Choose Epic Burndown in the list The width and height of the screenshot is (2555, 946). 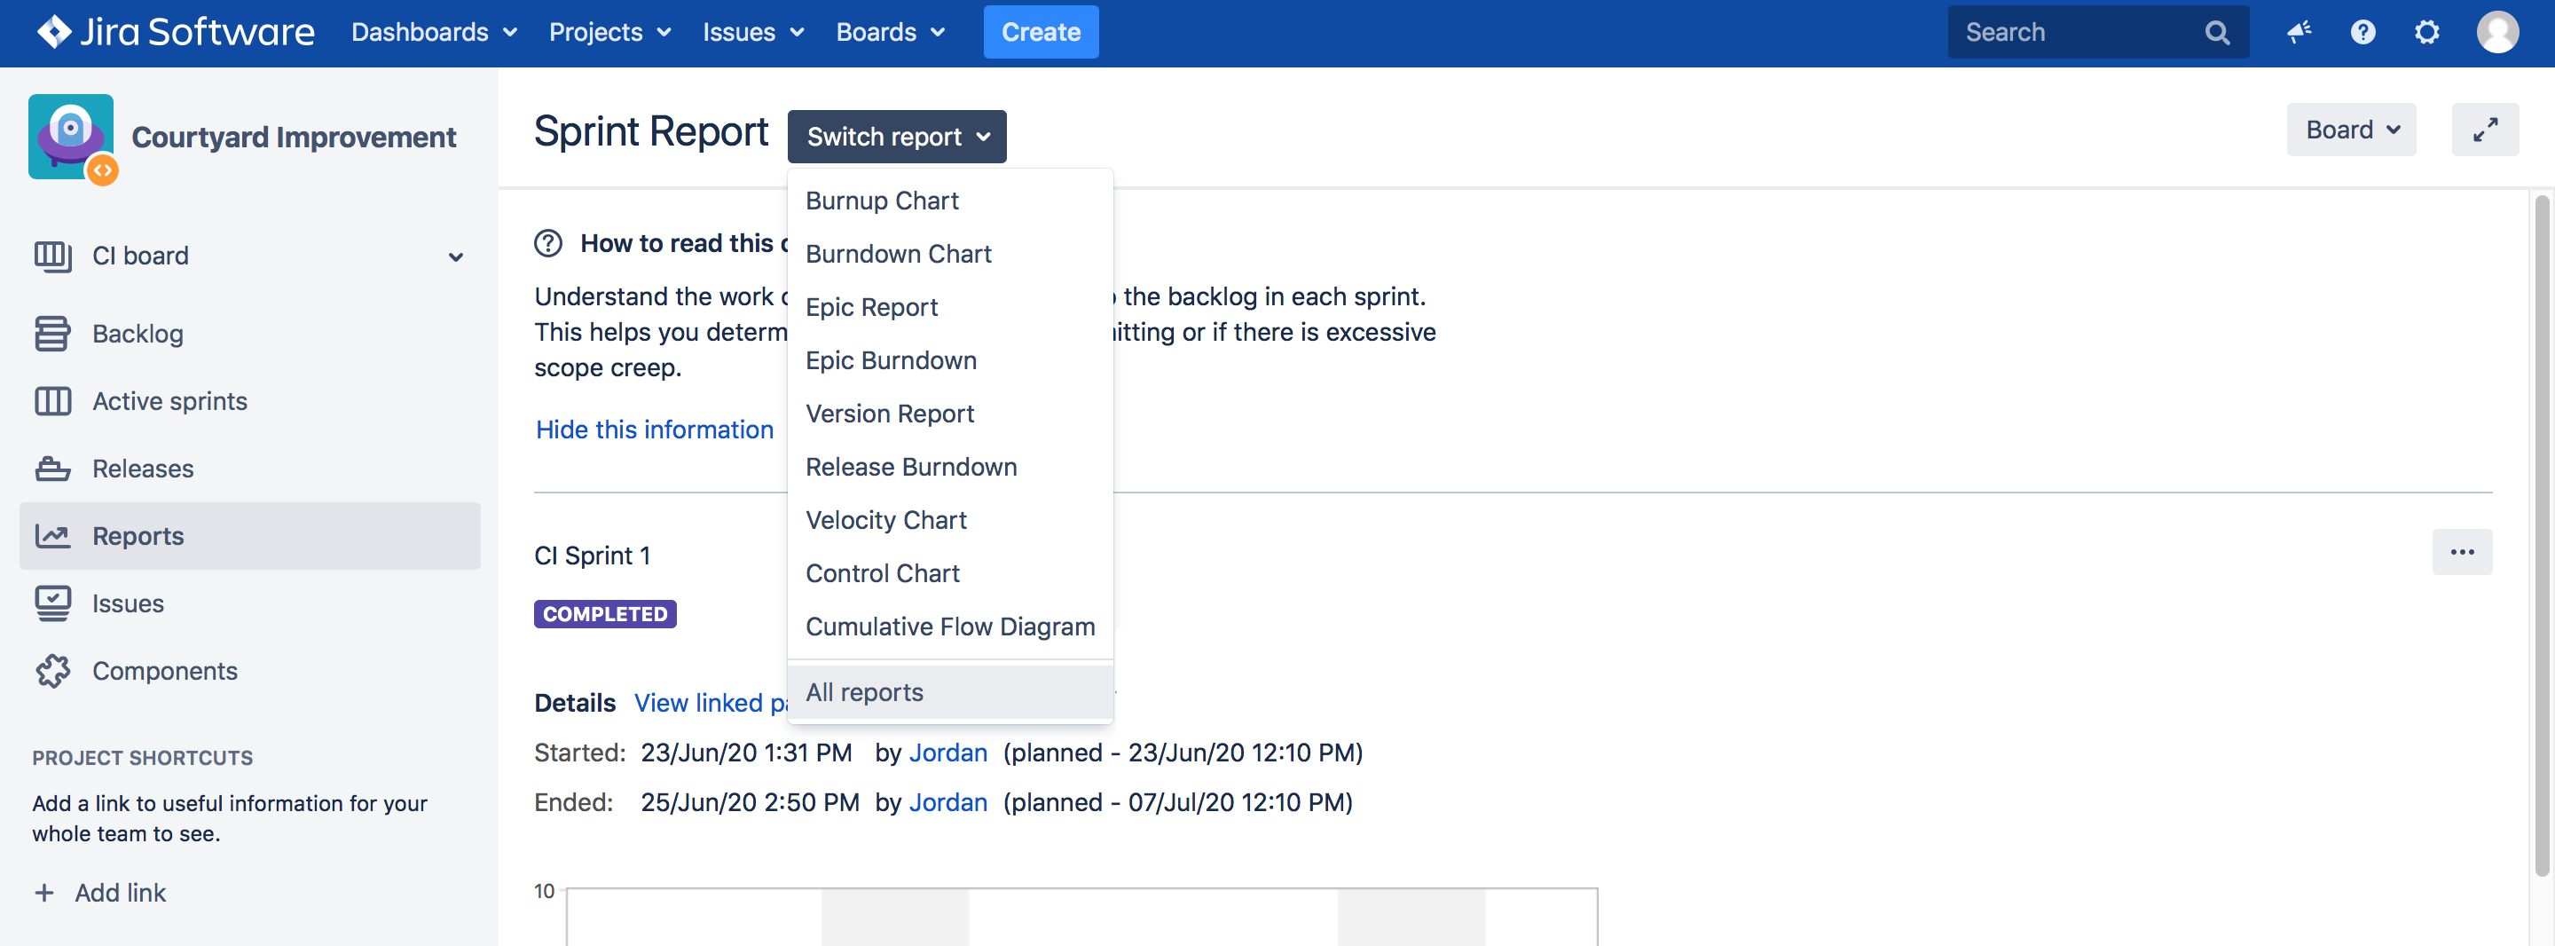tap(949, 360)
